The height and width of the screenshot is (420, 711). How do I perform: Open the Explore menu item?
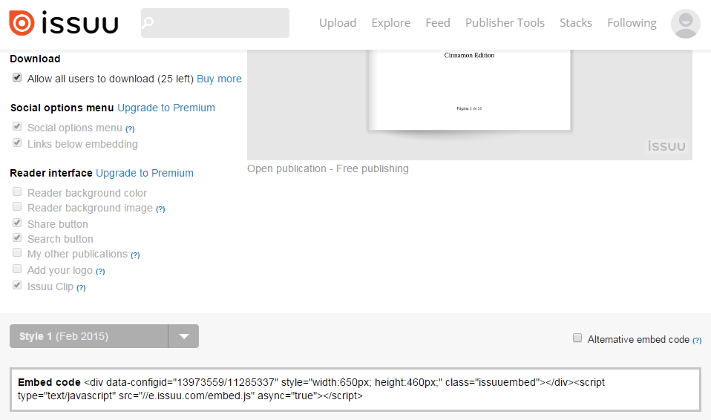(391, 23)
